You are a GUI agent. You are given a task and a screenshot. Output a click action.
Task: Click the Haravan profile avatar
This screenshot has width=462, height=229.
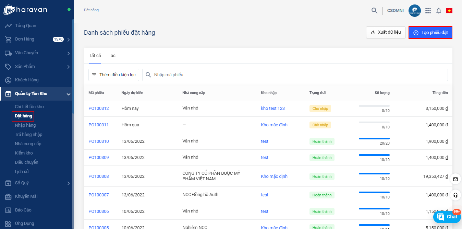pos(414,11)
